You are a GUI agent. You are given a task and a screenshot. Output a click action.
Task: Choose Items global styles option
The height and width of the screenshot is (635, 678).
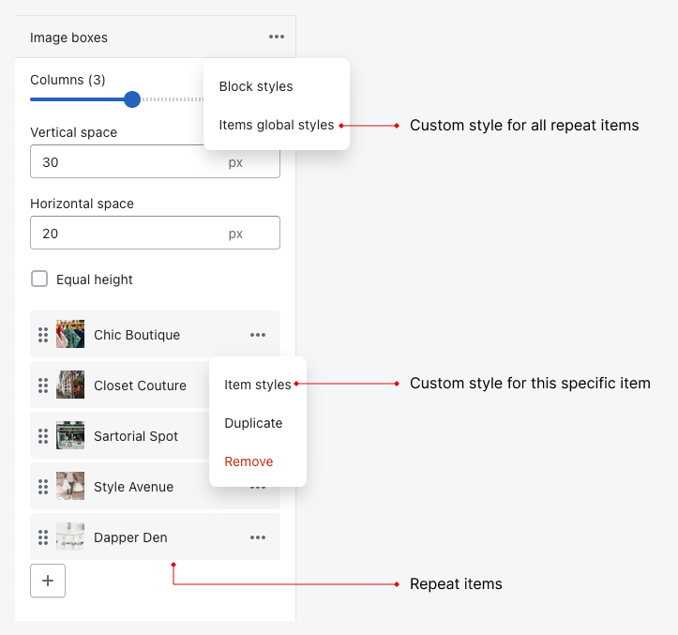pos(276,125)
